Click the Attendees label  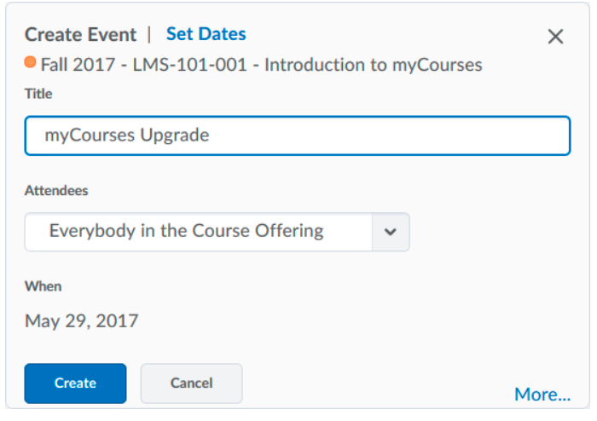click(x=56, y=191)
